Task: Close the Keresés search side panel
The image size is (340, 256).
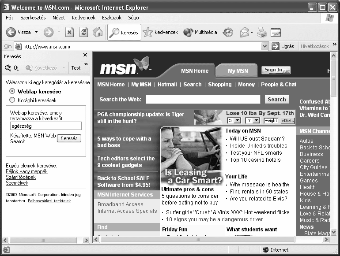Action: point(85,55)
